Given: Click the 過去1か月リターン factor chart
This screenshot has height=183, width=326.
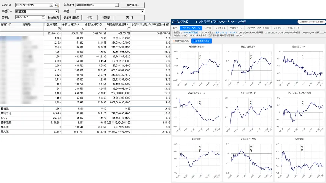Looking at the screenshot, I should pyautogui.click(x=197, y=113).
